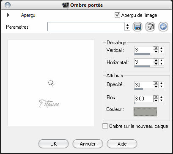Image resolution: width=173 pixels, height=154 pixels.
Task: Toggle the Aperçu de l'image checkbox
Action: [117, 15]
